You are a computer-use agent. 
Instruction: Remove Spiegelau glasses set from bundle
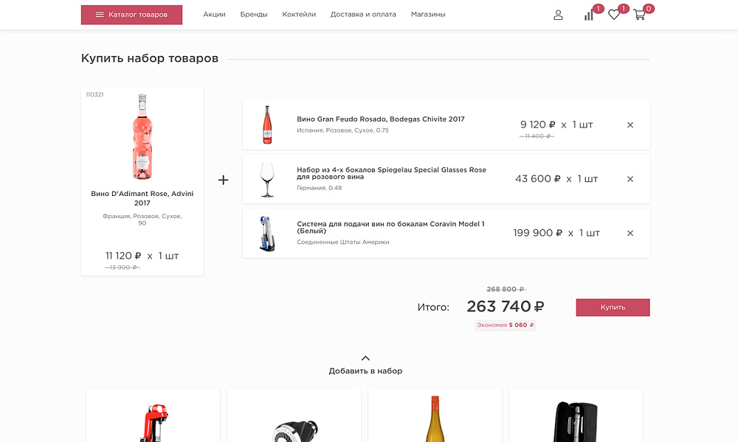click(630, 179)
